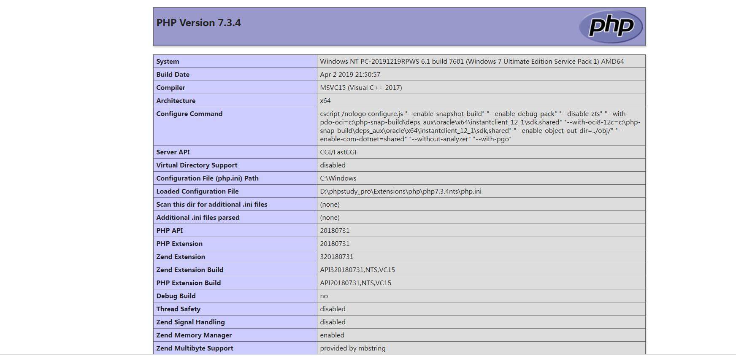Viewport: 736px width, 356px height.
Task: Click the Zend Extension 320180731 value
Action: (336, 257)
